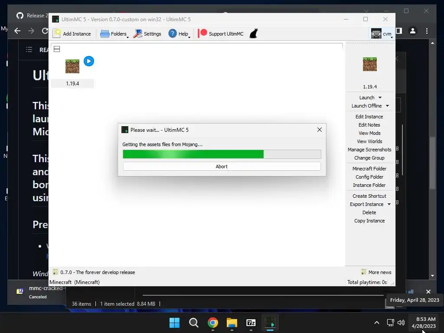
Task: Click Export Instance
Action: [x=366, y=204]
